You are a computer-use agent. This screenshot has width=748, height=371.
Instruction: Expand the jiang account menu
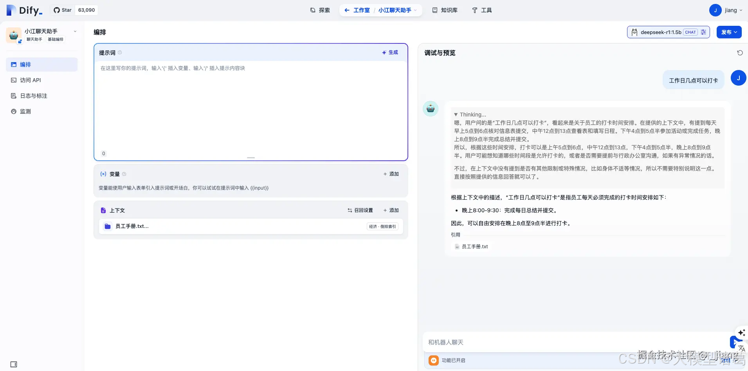point(729,10)
